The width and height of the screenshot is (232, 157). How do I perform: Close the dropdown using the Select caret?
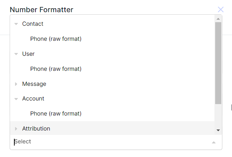point(214,142)
